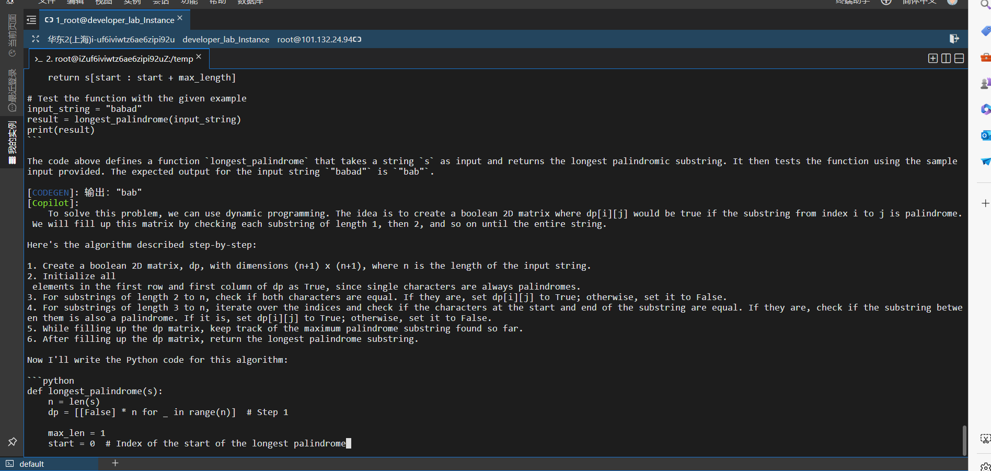Click the [CODEGEN] label in terminal
Image resolution: width=991 pixels, height=471 pixels.
point(50,192)
